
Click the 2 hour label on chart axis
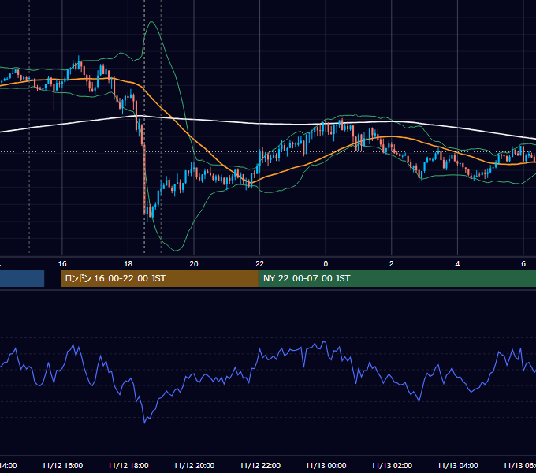(x=392, y=263)
